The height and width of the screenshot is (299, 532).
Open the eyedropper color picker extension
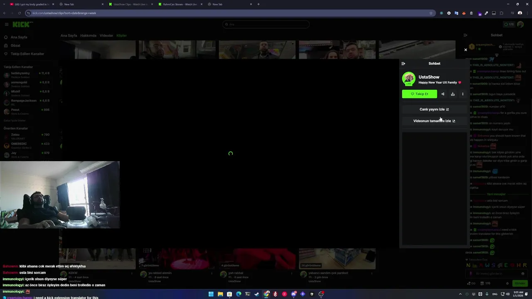[486, 13]
